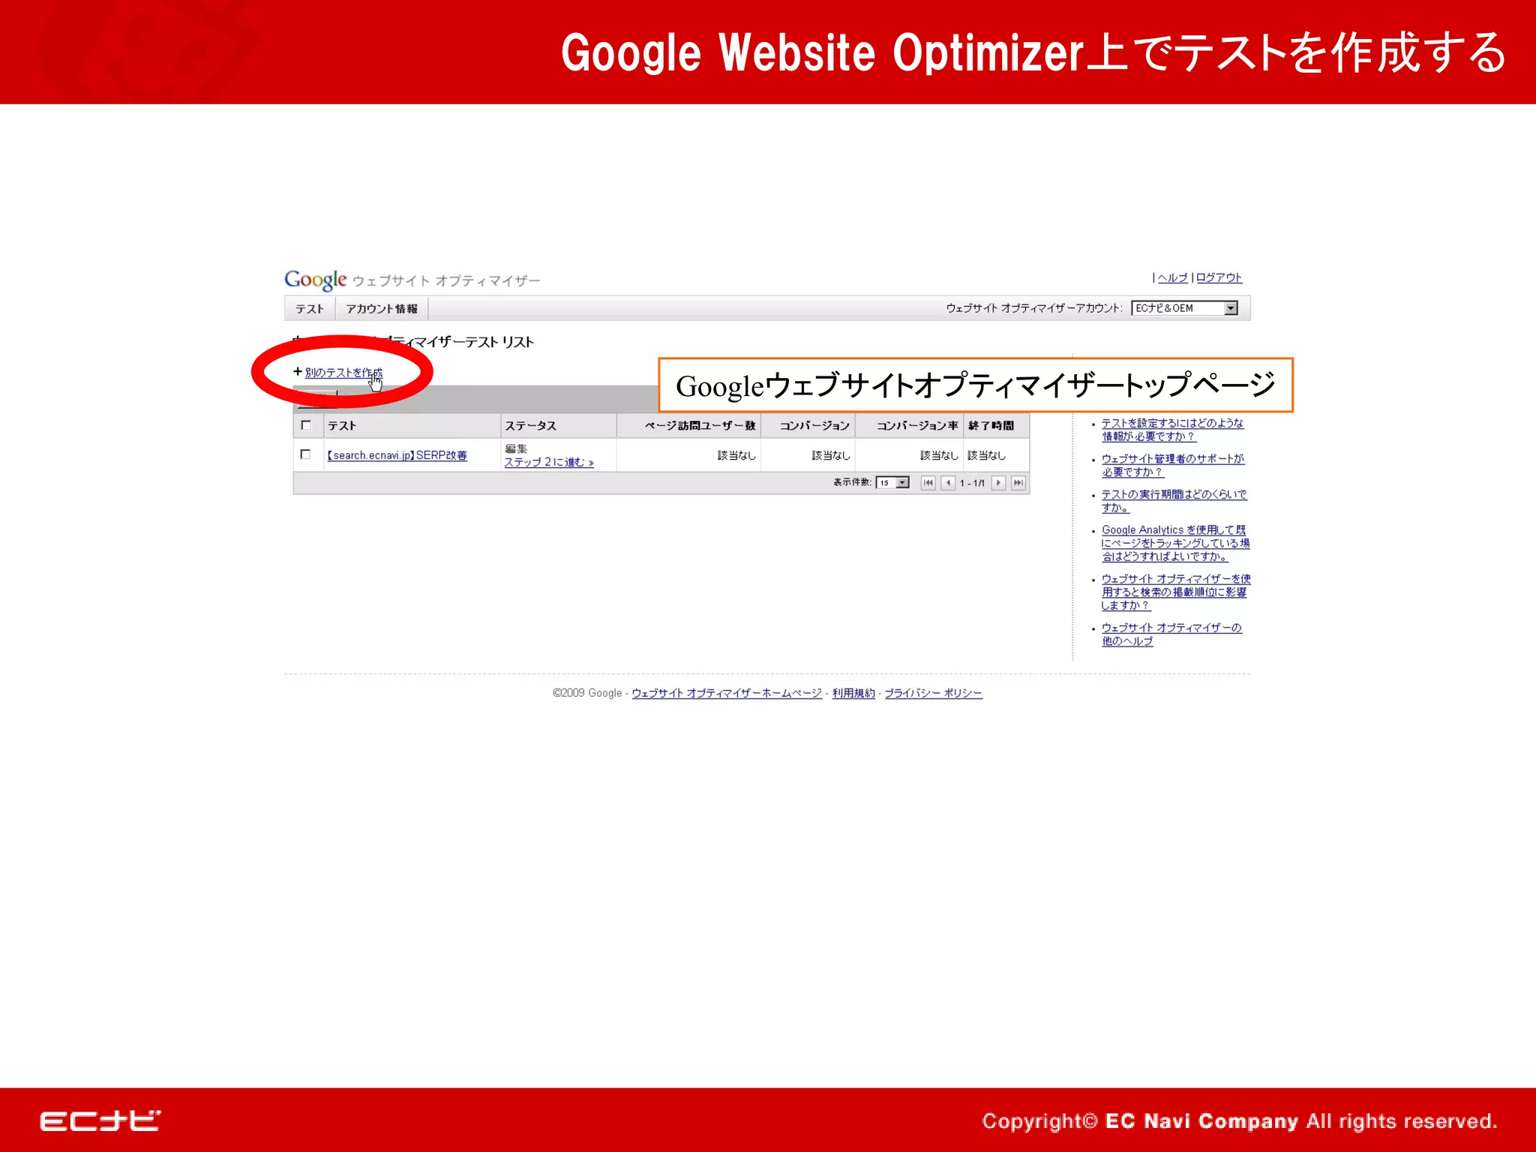Screen dimensions: 1536x1152
Task: Open the ECナビ&OEM account dropdown
Action: (1230, 308)
